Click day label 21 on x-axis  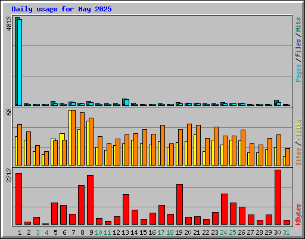coord(197,232)
